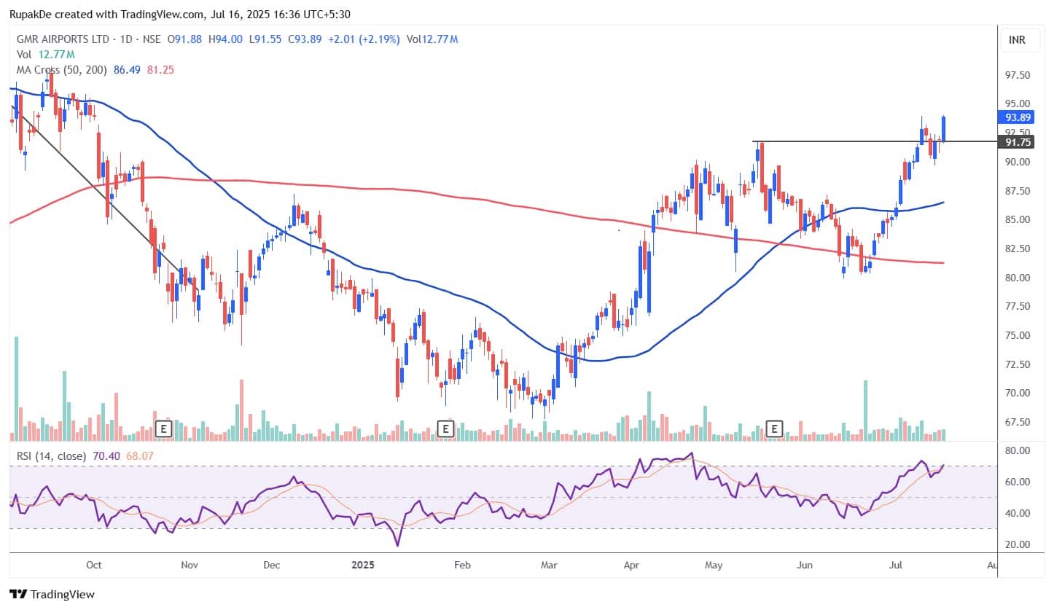Open the earnings E marker near late October
This screenshot has width=1054, height=610.
coord(163,429)
